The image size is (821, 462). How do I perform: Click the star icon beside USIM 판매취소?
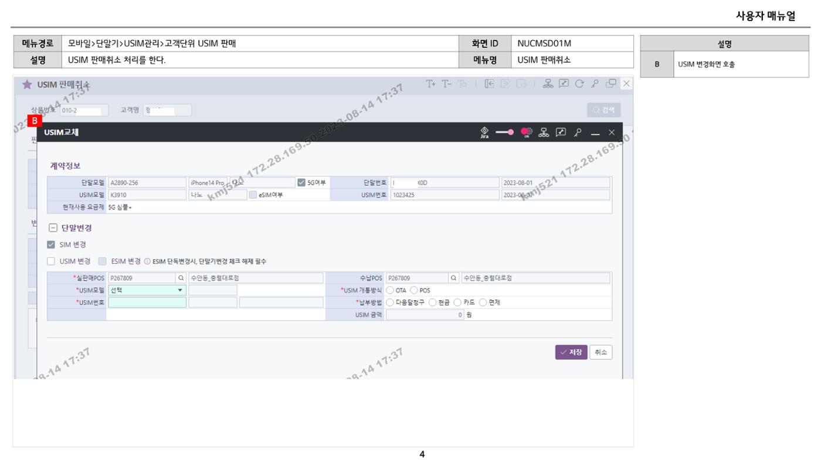(x=27, y=84)
